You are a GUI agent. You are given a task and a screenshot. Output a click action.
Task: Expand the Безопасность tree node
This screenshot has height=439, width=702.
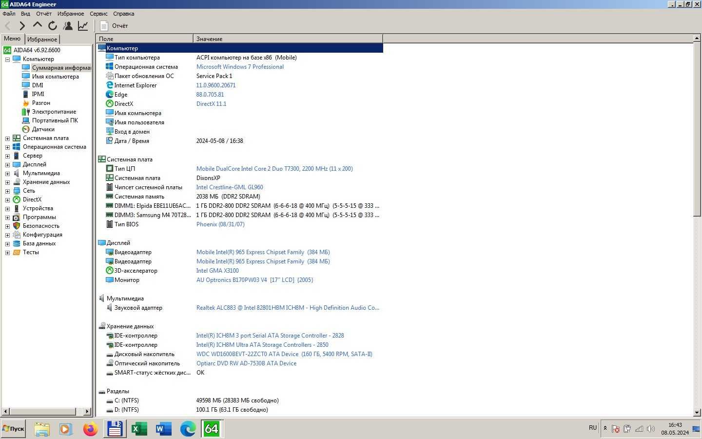pyautogui.click(x=7, y=226)
